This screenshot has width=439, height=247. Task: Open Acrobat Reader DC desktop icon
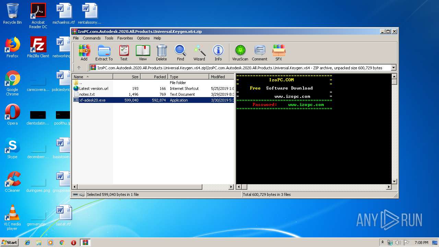click(38, 16)
